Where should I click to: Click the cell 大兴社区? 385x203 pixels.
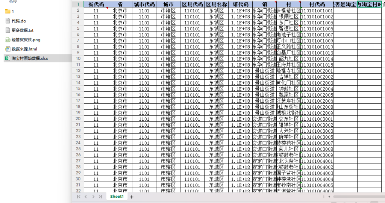coord(288,131)
